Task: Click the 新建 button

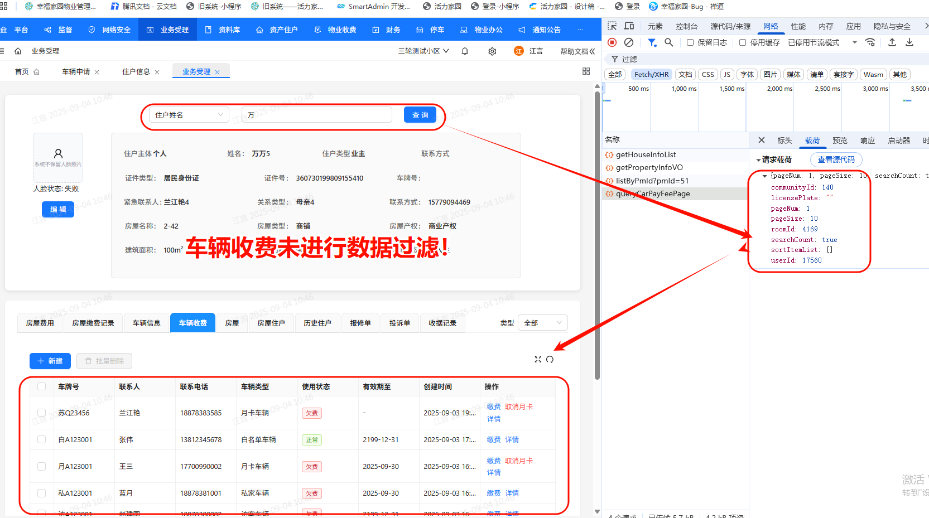Action: click(x=50, y=361)
